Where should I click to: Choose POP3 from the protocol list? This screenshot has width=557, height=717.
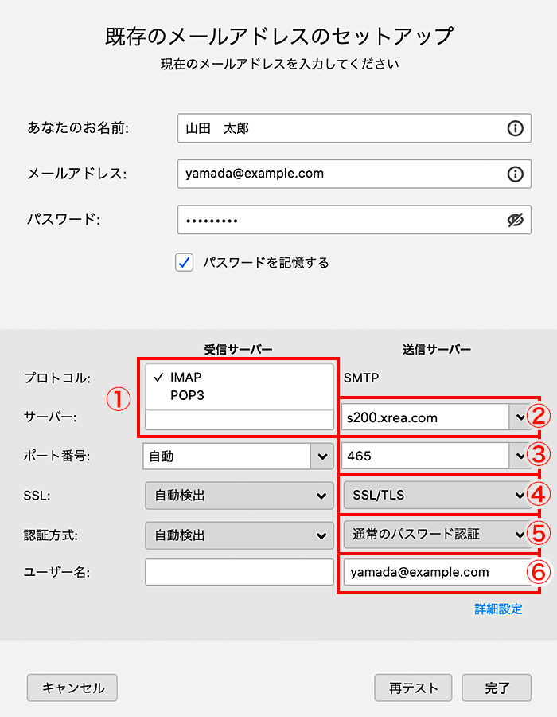pos(187,394)
